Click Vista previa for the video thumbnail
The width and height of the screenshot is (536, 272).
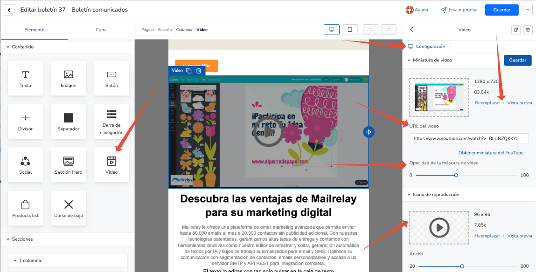pyautogui.click(x=520, y=103)
